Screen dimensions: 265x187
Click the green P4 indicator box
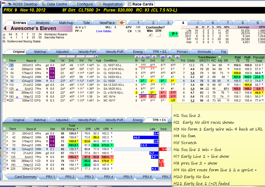click(173, 34)
